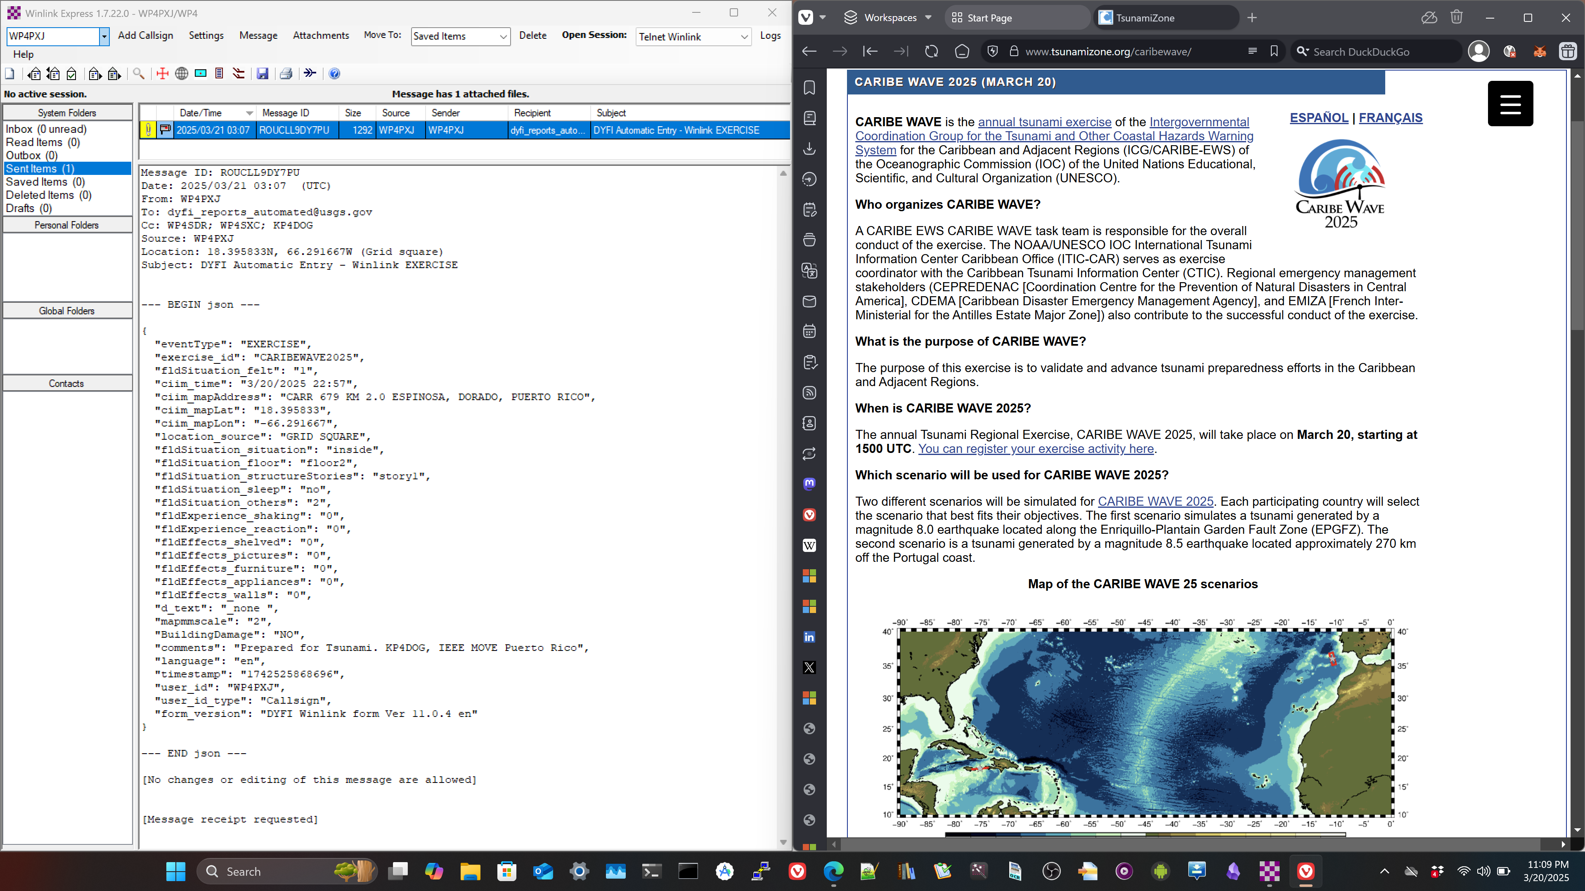Expand the Move To Saved Items dropdown

tap(503, 37)
